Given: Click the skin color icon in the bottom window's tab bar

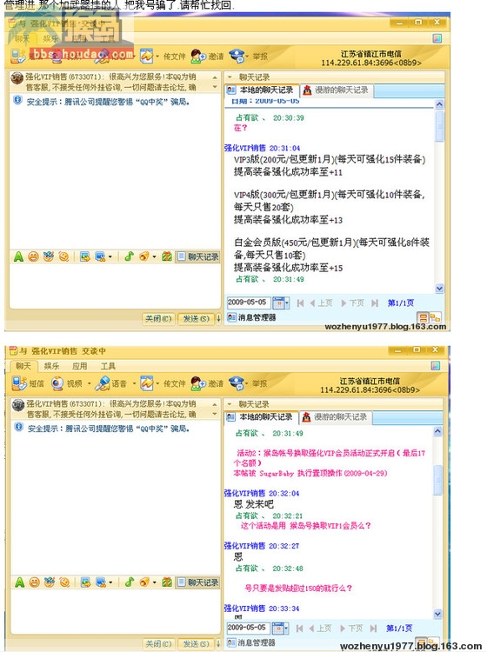Looking at the screenshot, I should tap(436, 366).
